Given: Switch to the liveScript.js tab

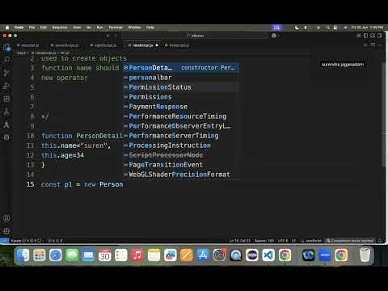Looking at the screenshot, I should pos(177,45).
